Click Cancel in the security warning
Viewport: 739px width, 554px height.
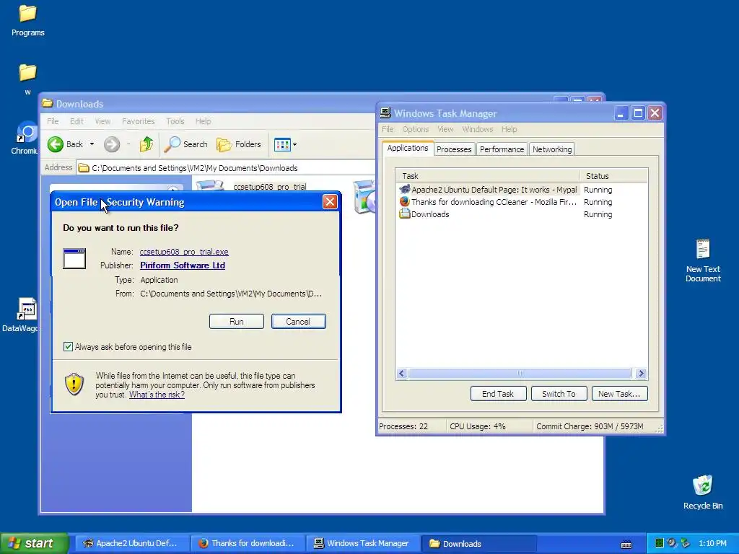click(x=298, y=321)
